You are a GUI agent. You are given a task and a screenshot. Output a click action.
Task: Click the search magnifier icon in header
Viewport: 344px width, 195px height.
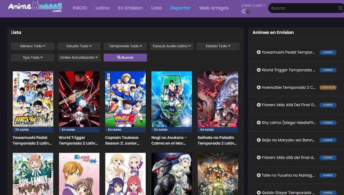(x=340, y=8)
